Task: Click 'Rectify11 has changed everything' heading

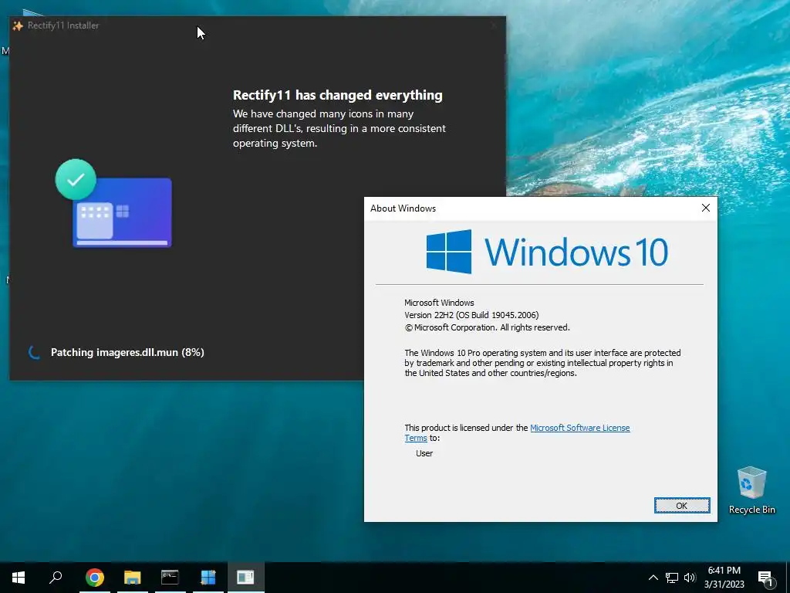Action: 338,95
